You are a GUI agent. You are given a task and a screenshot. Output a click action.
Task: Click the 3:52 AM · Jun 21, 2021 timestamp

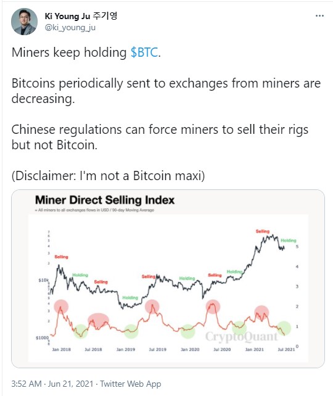click(x=52, y=384)
